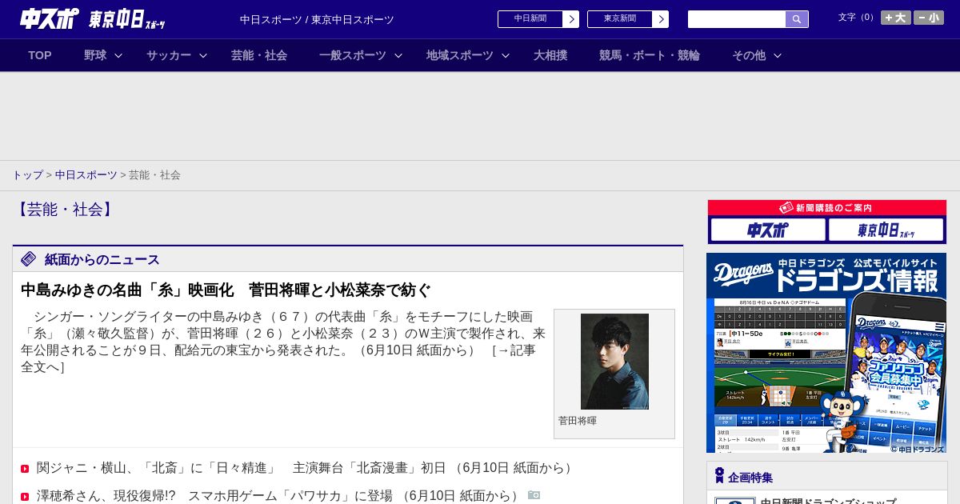
Task: Click the 【芸能・社会】 page heading
Action: tap(65, 210)
